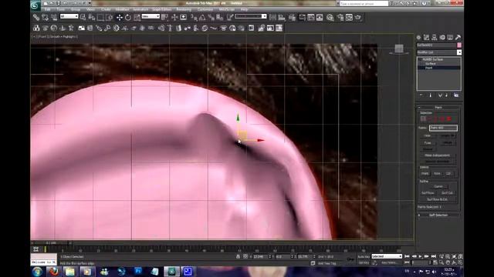Click the Pin Stack icon
Image resolution: width=494 pixels, height=277 pixels.
[421, 95]
